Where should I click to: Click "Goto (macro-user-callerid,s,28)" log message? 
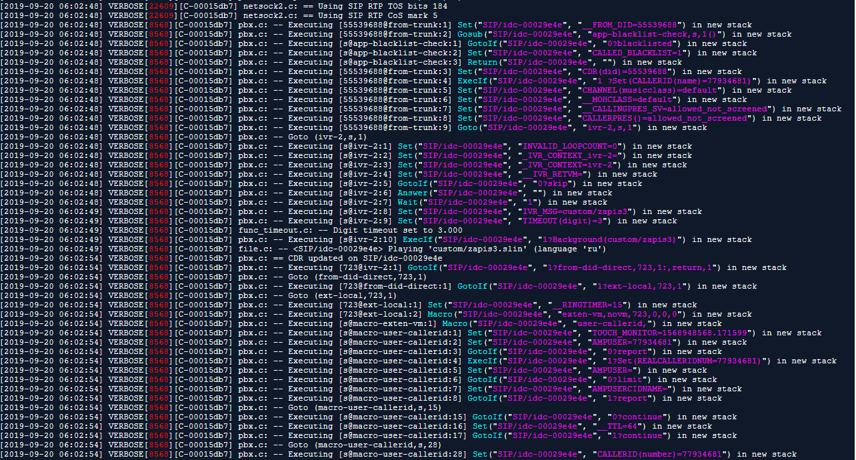tap(363, 445)
